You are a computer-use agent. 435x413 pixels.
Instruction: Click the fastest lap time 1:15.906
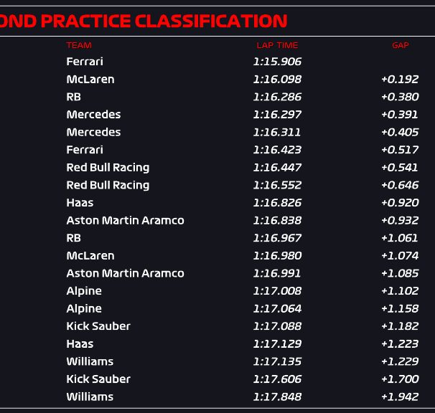coord(277,62)
